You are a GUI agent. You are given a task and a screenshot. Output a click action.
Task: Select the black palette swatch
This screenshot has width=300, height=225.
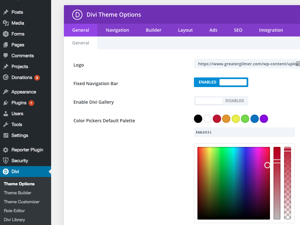(198, 119)
